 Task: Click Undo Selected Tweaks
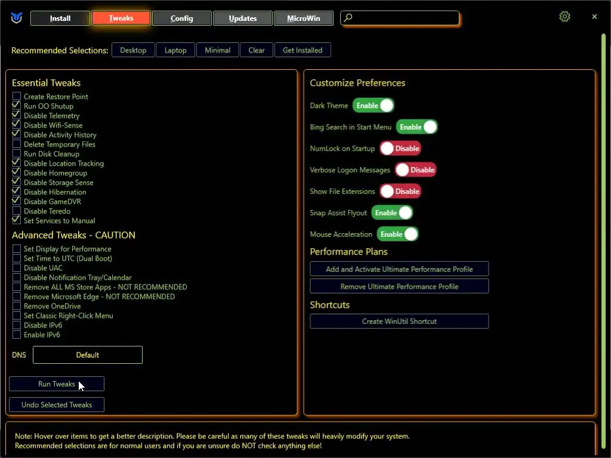[57, 405]
